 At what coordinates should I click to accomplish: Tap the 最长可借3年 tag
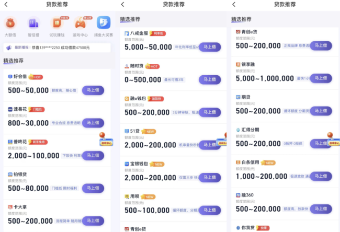(174, 80)
